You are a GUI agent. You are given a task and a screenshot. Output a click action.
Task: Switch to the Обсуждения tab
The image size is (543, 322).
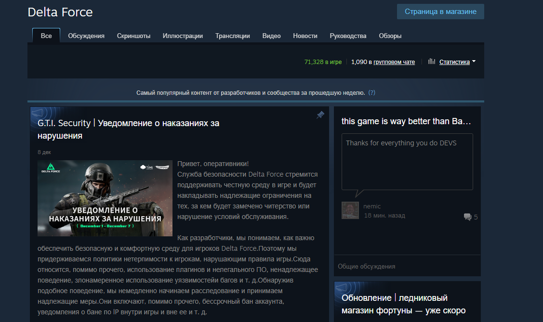click(x=86, y=36)
